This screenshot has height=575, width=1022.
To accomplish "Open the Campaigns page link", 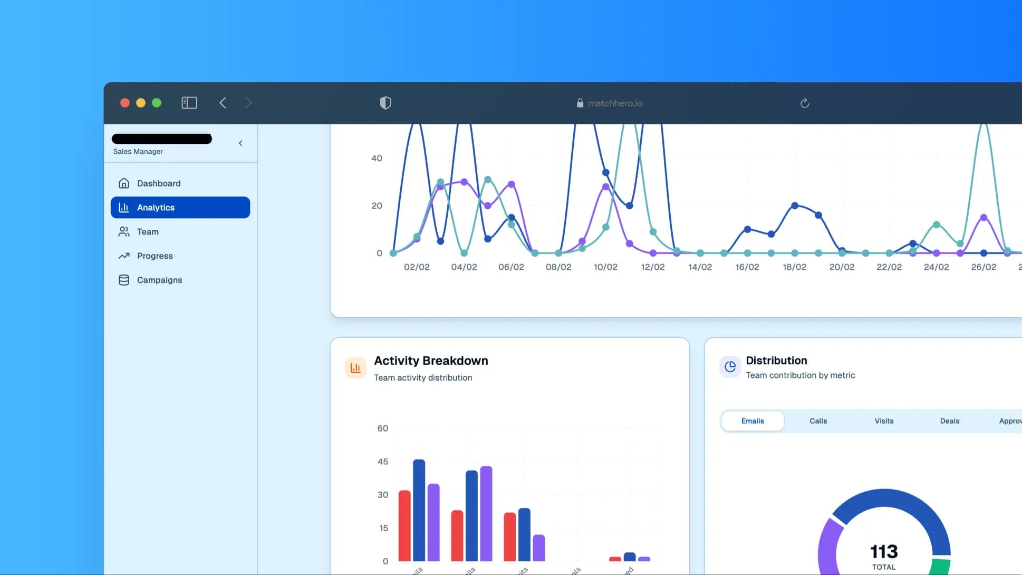I will coord(159,280).
